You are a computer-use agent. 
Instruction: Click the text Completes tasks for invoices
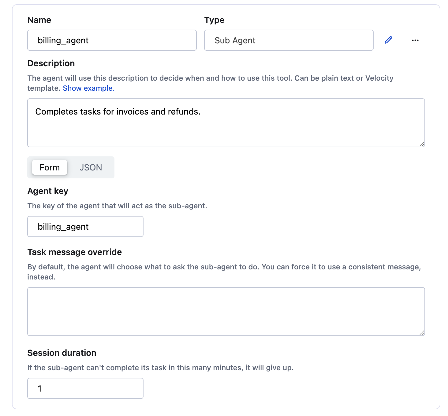pos(118,111)
